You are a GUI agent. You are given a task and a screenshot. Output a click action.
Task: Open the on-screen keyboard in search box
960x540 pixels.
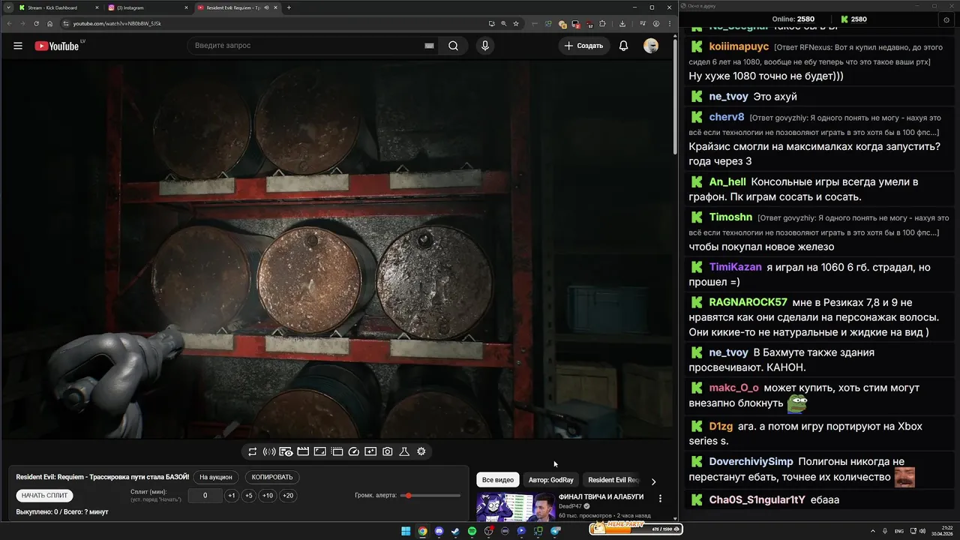pyautogui.click(x=429, y=46)
